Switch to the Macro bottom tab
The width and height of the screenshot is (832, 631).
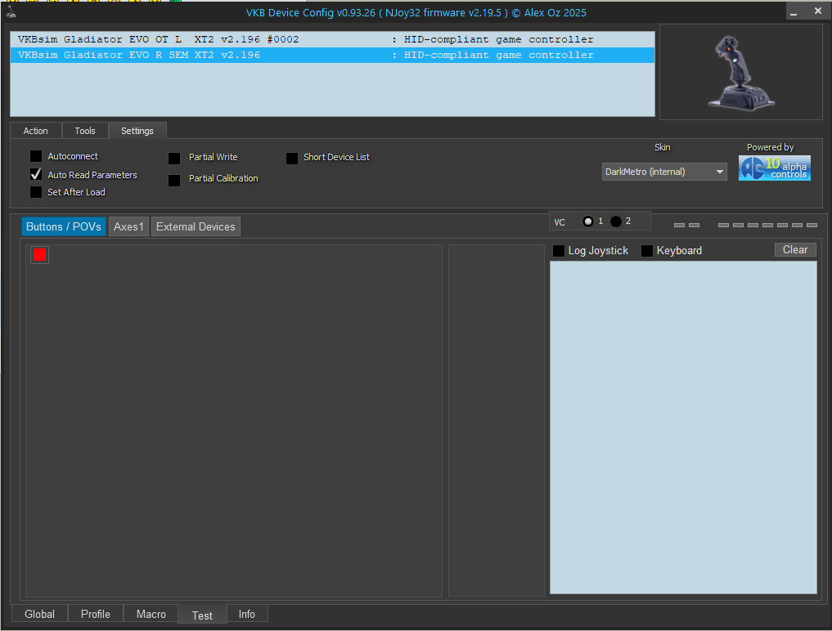[151, 614]
